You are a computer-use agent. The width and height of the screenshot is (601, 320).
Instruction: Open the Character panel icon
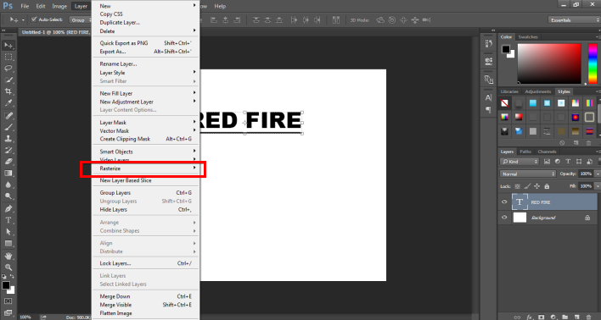(x=488, y=97)
